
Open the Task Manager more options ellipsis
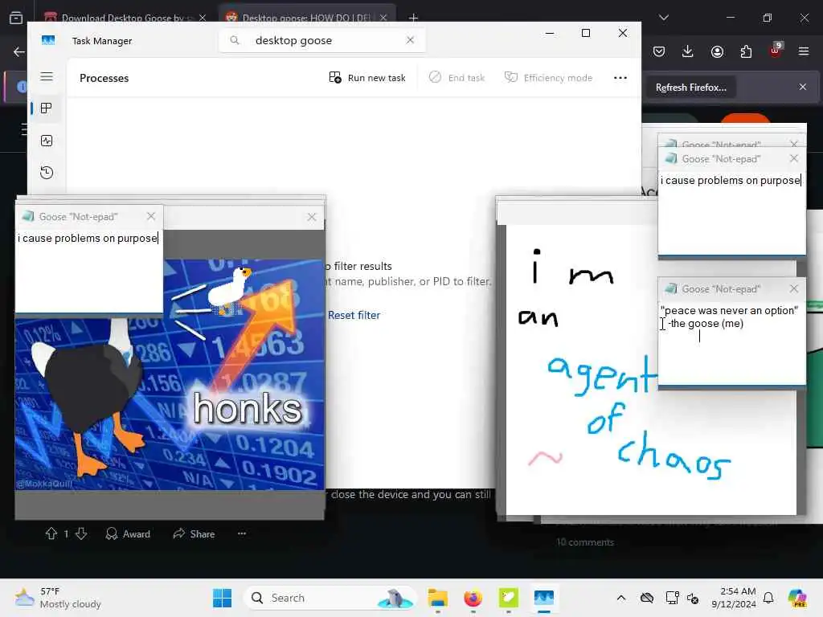pos(620,78)
